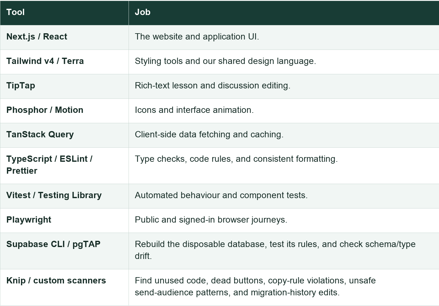The height and width of the screenshot is (306, 439).
Task: Click the "Find unused code, dead buttons" description
Action: point(255,287)
